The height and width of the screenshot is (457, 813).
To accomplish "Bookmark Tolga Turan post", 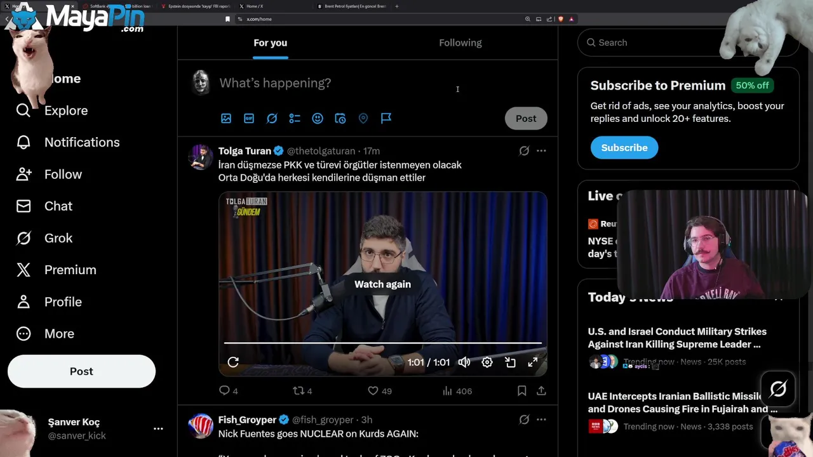I will (x=521, y=391).
